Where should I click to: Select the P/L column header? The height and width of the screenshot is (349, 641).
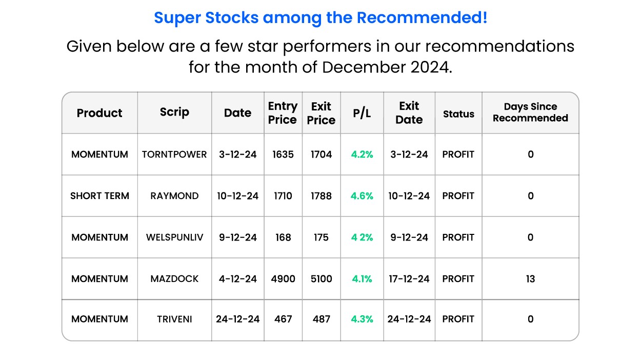pos(362,114)
